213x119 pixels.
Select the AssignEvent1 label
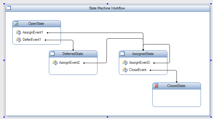pyautogui.click(x=33, y=32)
